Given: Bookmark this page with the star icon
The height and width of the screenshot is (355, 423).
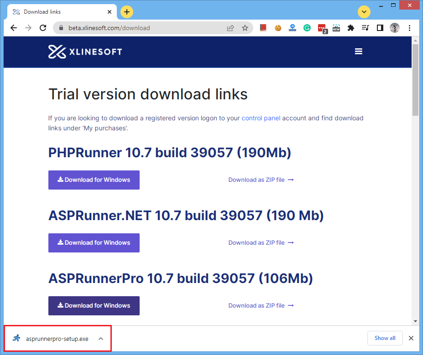Looking at the screenshot, I should coord(245,28).
